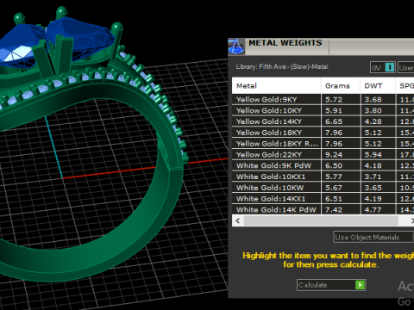This screenshot has width=414, height=310.
Task: Click the 5.72 grams value
Action: (334, 100)
